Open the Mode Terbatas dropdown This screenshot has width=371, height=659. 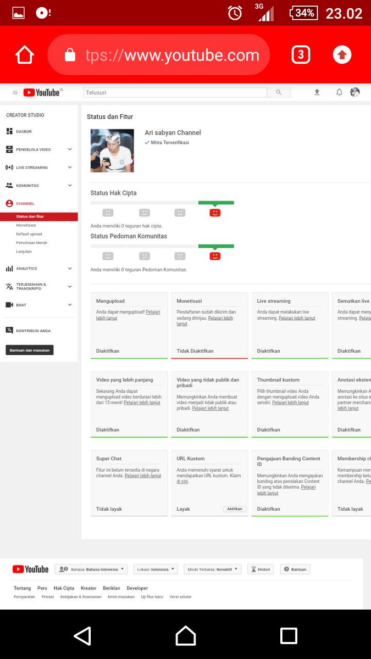pos(213,569)
